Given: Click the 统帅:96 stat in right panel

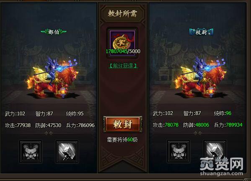Looking at the screenshot, I should tap(223, 113).
